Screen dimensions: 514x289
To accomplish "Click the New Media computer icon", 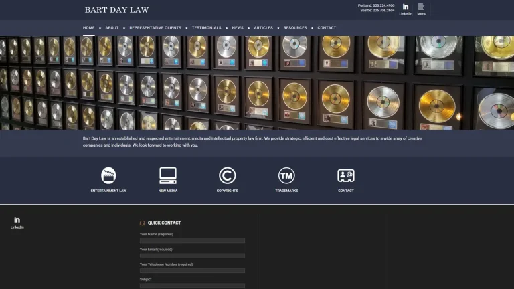I will 168,175.
